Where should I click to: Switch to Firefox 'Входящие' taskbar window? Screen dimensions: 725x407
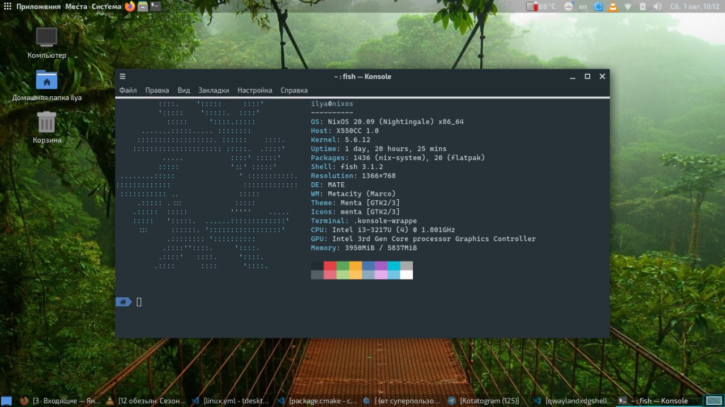coord(59,401)
